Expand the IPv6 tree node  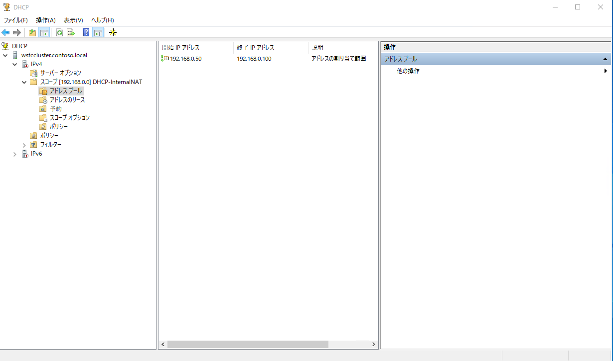coord(15,154)
